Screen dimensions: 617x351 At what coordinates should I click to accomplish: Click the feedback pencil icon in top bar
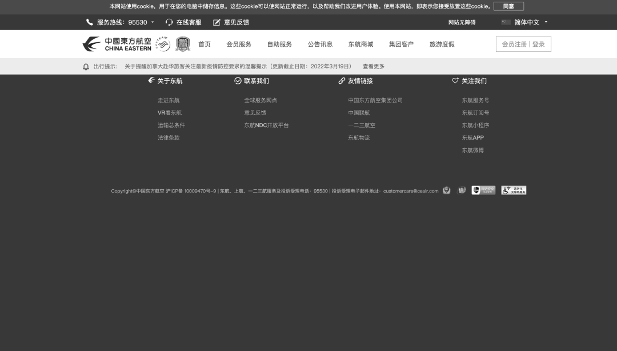[217, 22]
